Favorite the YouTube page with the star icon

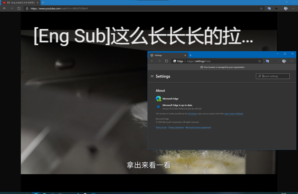pyautogui.click(x=261, y=9)
